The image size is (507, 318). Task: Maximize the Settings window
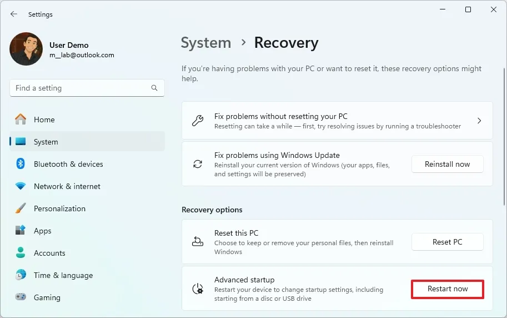point(468,9)
